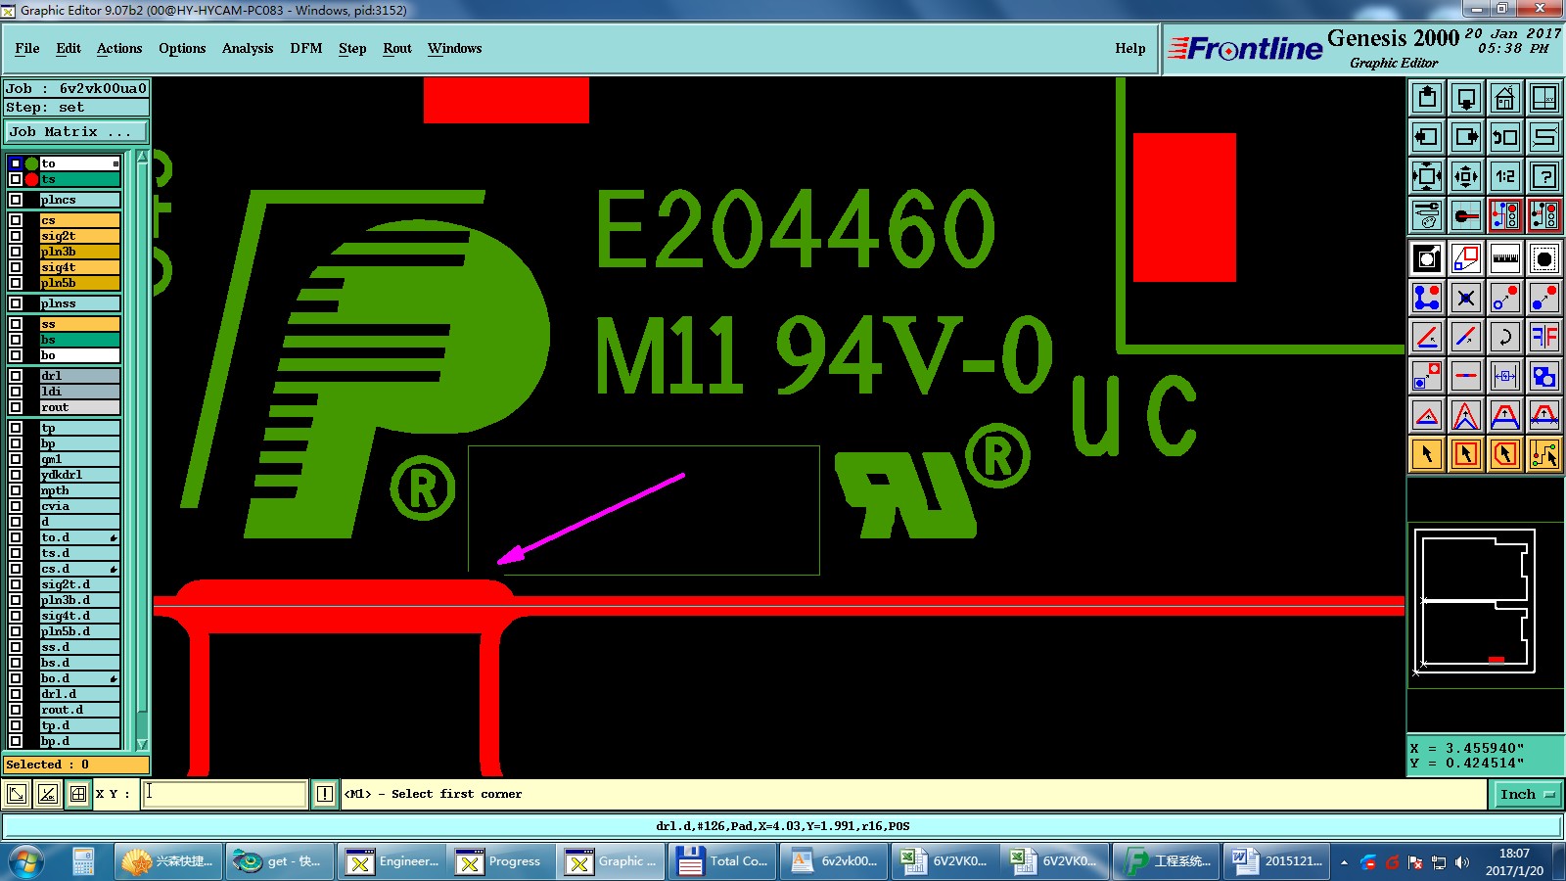Viewport: 1566px width, 881px height.
Task: Open the Inch units dropdown
Action: tap(1527, 794)
